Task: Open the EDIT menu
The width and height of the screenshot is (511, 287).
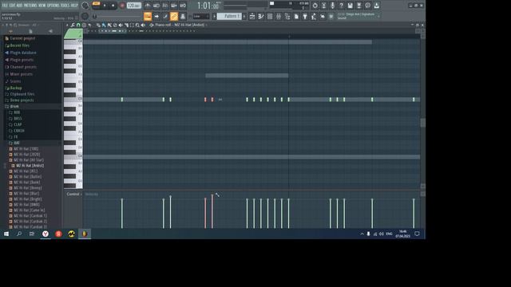Action: point(13,6)
